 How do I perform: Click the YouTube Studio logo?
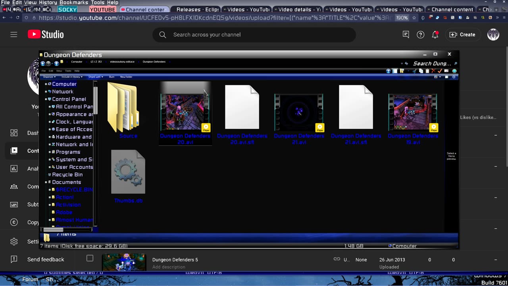[x=46, y=35]
